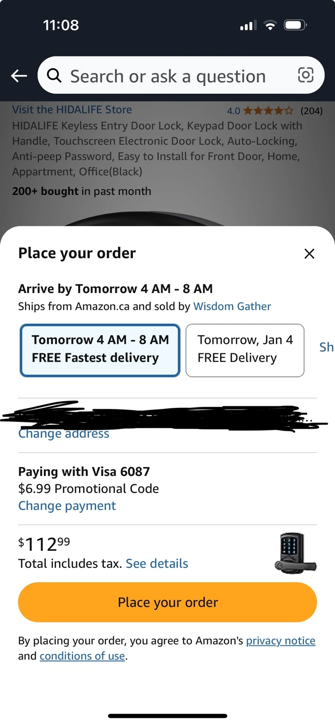This screenshot has width=335, height=725.
Task: Tap the back arrow icon
Action: pos(19,76)
